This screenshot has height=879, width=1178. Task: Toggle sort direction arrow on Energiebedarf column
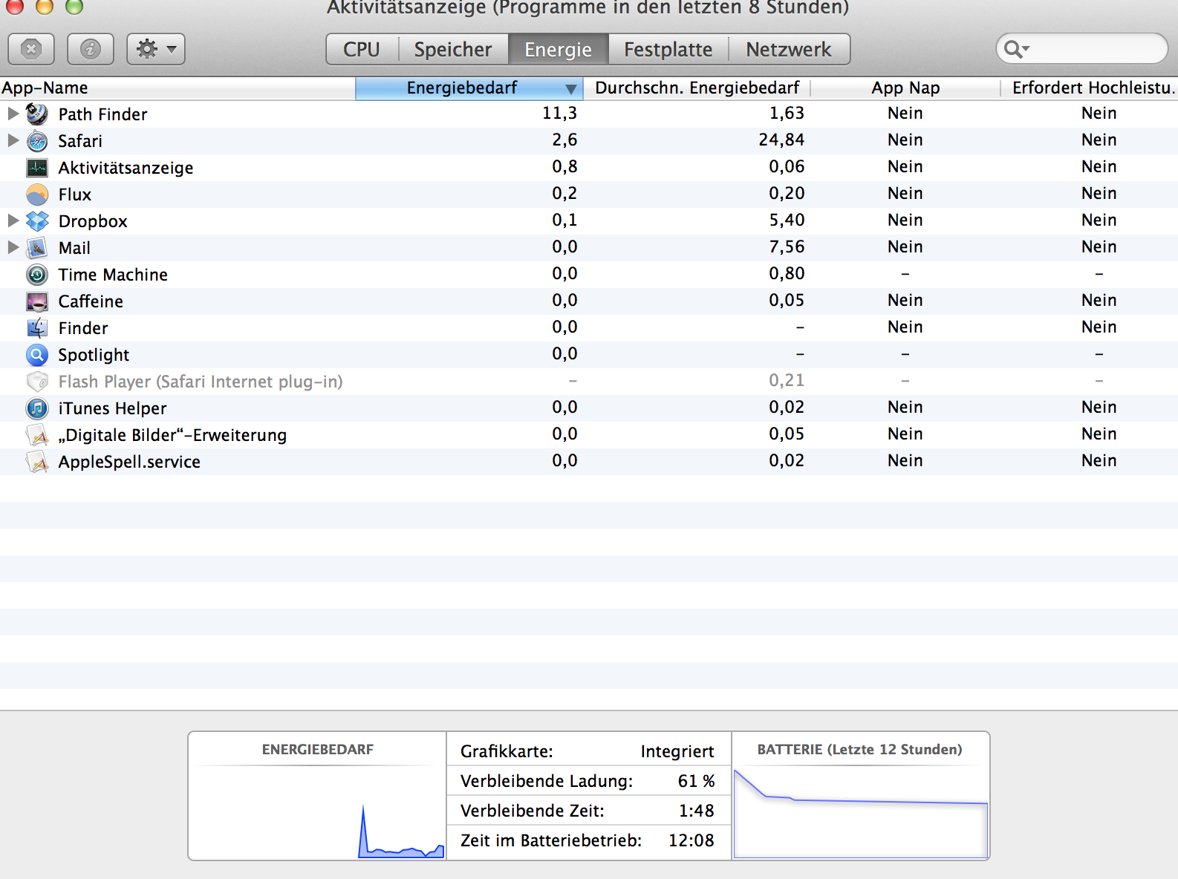[x=570, y=89]
